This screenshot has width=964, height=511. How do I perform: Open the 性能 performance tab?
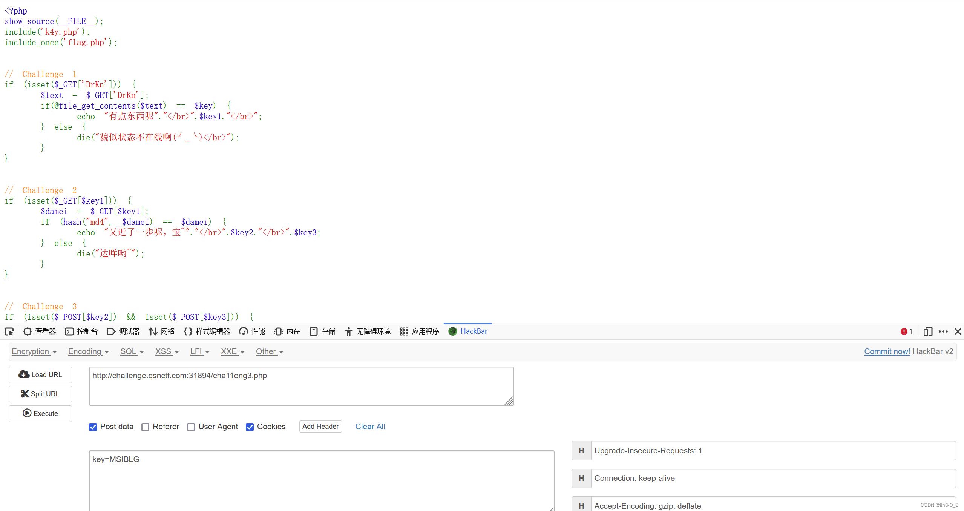point(252,331)
